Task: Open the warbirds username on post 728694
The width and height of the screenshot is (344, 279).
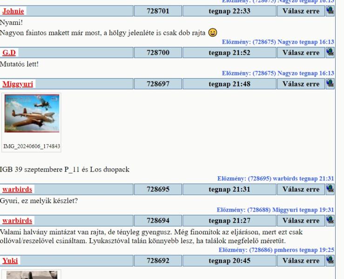Action: pyautogui.click(x=17, y=220)
